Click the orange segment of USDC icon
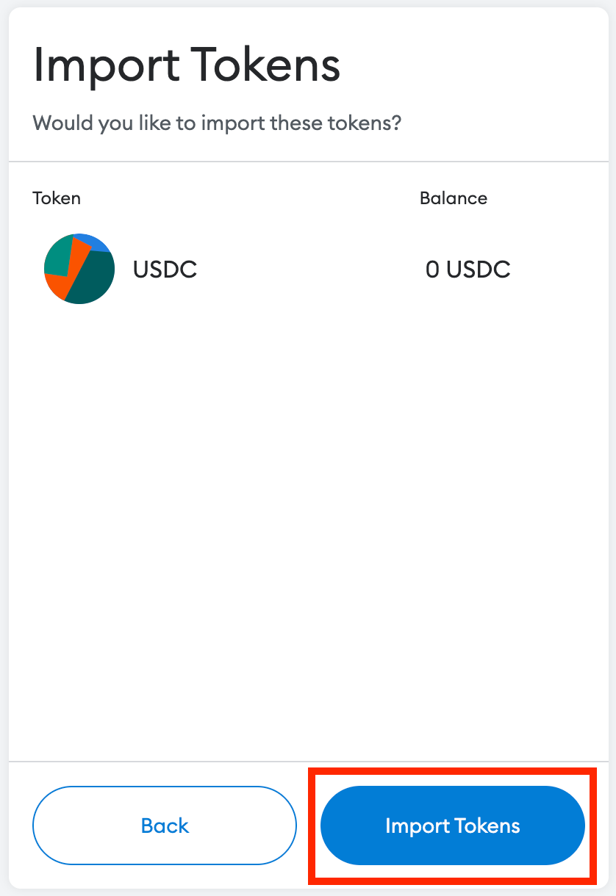616x896 pixels. click(56, 284)
